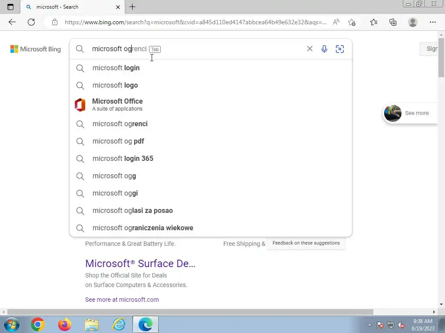Refresh the page
Image resolution: width=445 pixels, height=333 pixels.
(x=31, y=22)
